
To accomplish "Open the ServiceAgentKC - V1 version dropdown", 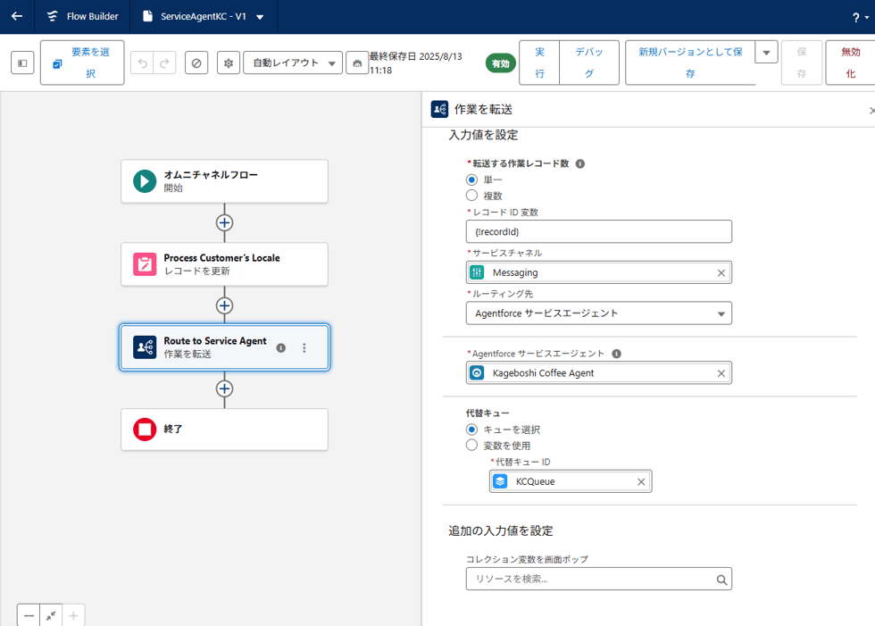I will coord(260,17).
